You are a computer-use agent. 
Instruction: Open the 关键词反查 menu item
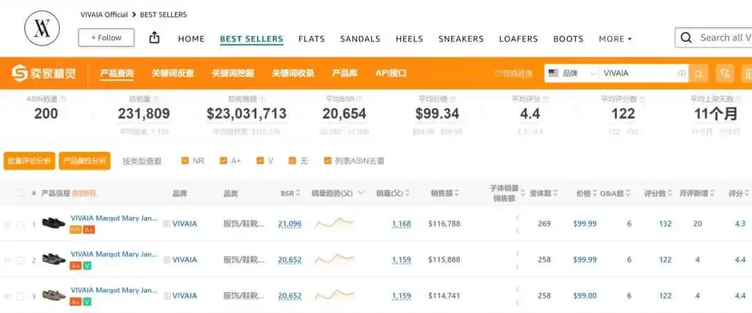(173, 73)
